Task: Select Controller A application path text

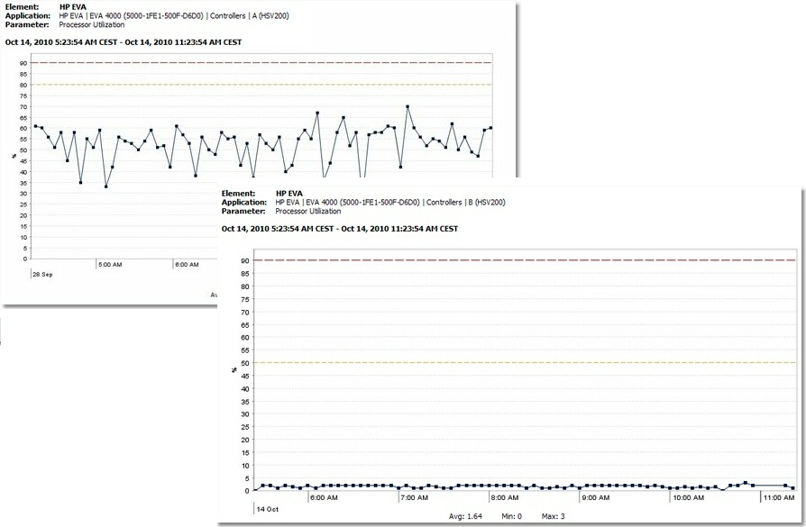Action: (174, 16)
